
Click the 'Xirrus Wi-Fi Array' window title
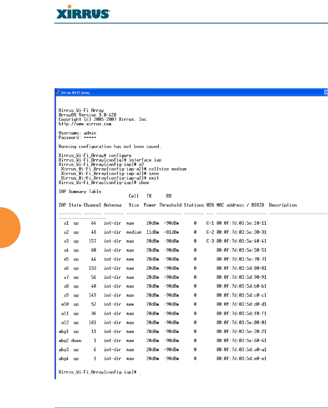click(x=75, y=93)
